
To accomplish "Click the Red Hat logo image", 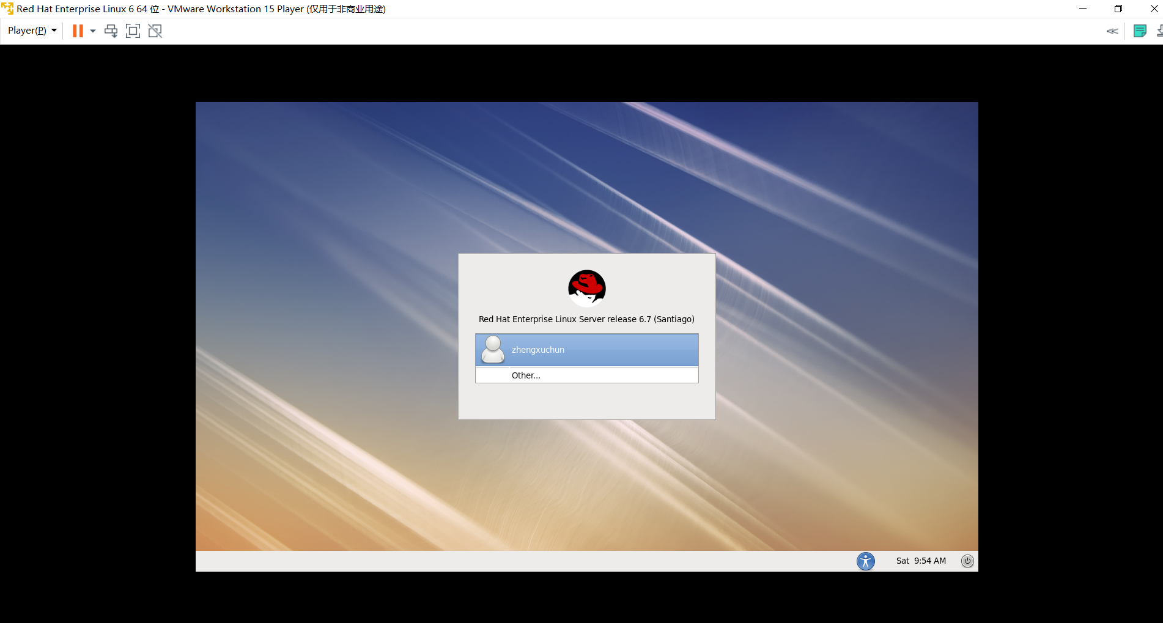I will (x=586, y=287).
